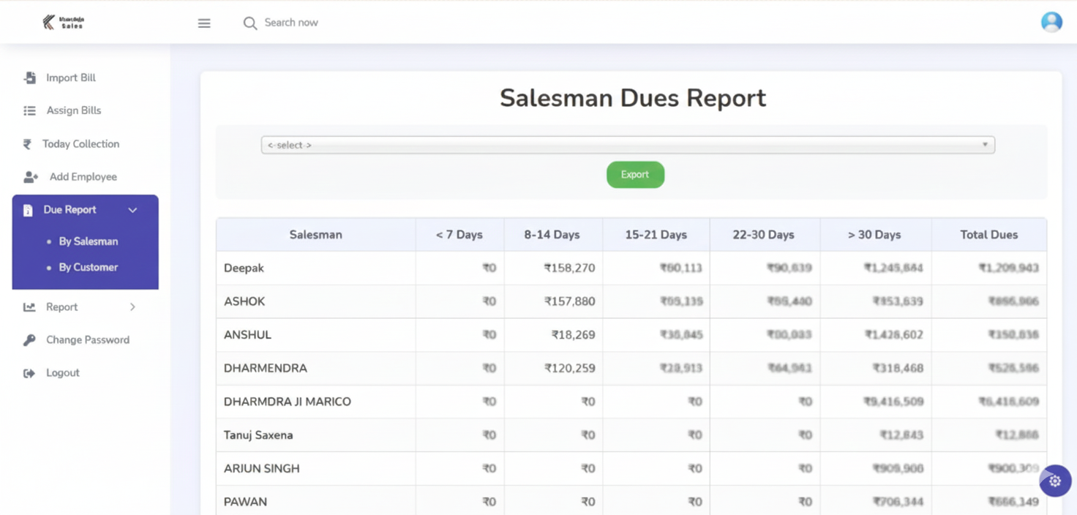Click the Deepak salesman row name
The image size is (1077, 515).
(244, 268)
